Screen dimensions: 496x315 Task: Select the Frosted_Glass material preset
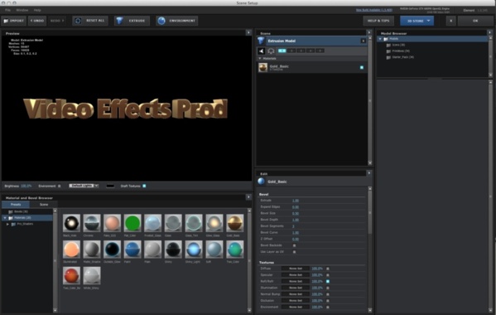pyautogui.click(x=153, y=223)
